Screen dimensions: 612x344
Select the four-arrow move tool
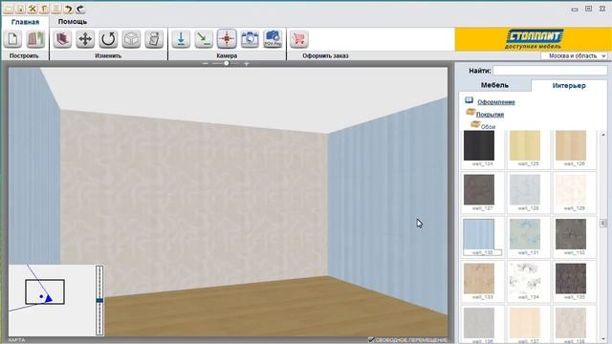point(85,39)
